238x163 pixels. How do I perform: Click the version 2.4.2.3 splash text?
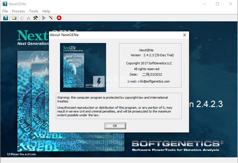(x=206, y=104)
